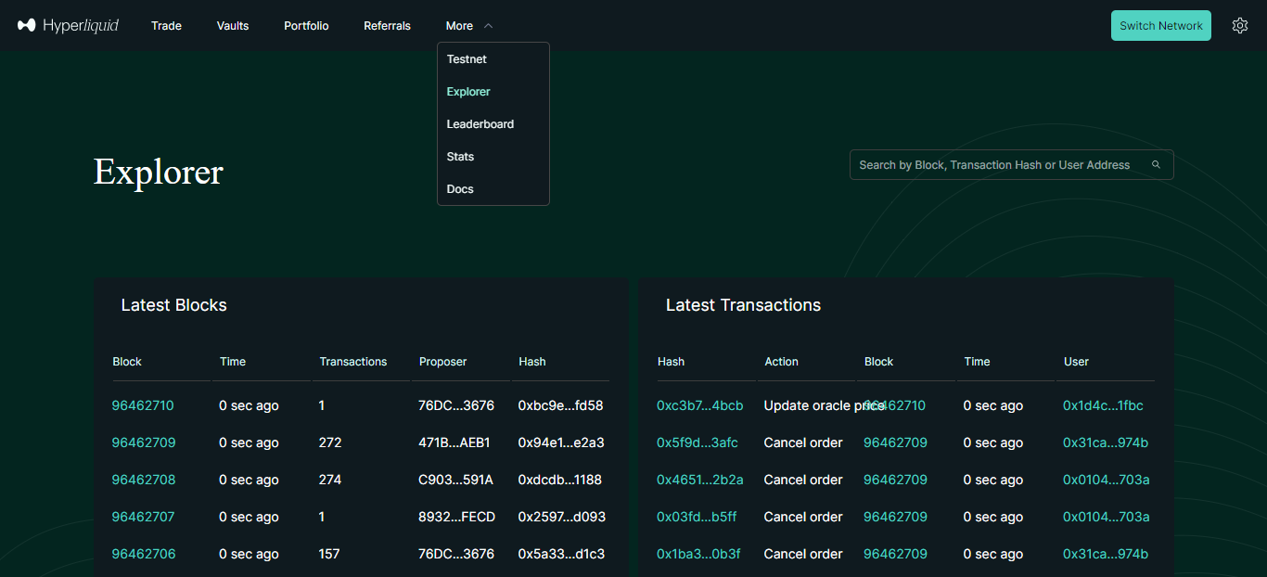Open block 96462708 in Latest Blocks
This screenshot has width=1267, height=577.
click(144, 480)
